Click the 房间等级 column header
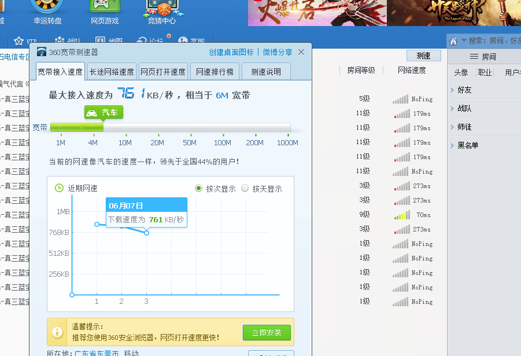521x356 pixels. coord(361,70)
